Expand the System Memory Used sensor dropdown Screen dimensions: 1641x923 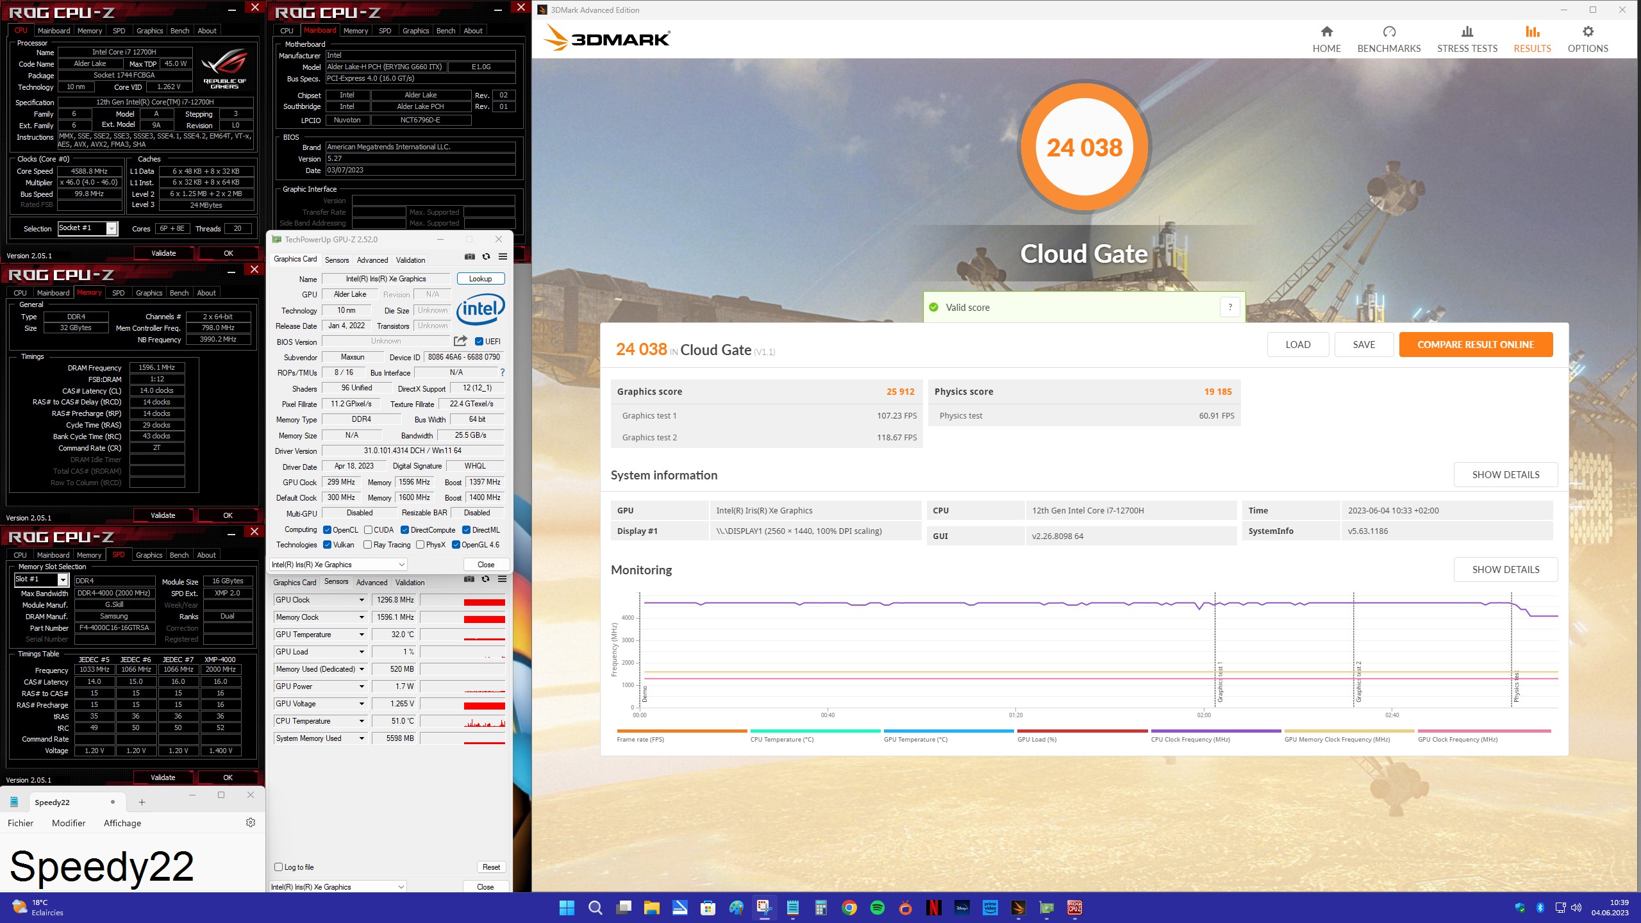(x=362, y=738)
